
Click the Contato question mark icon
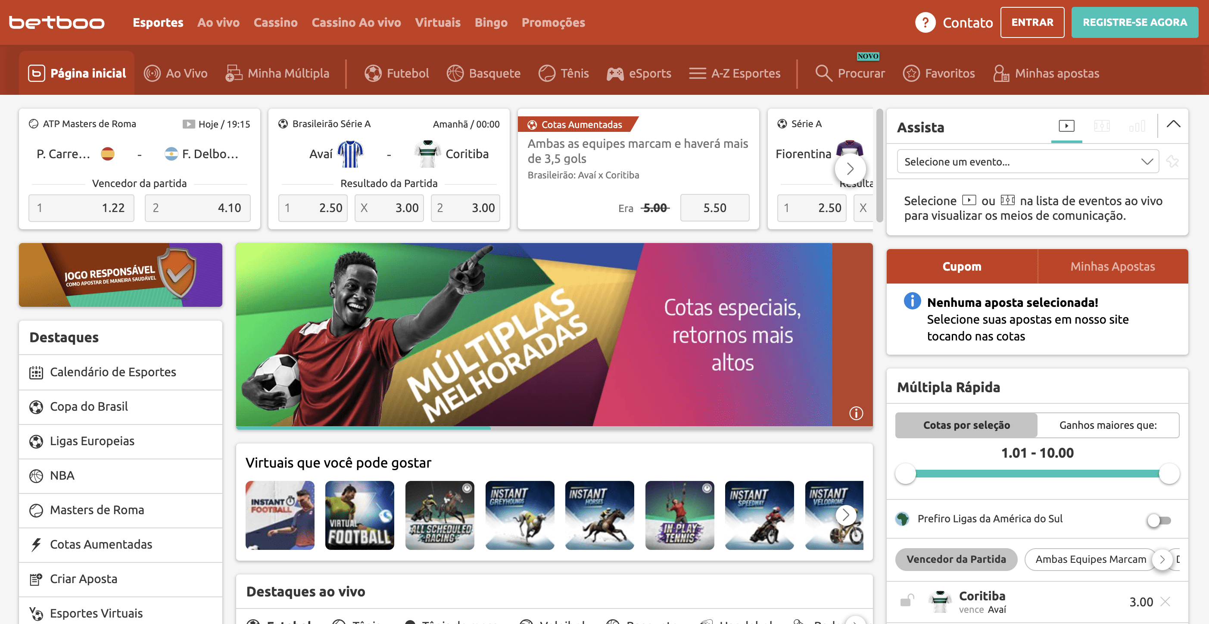(x=925, y=22)
